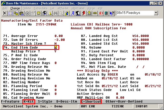This screenshot has width=164, height=110.
Task: Click the head silhouette portrait icon
Action: (x=78, y=13)
